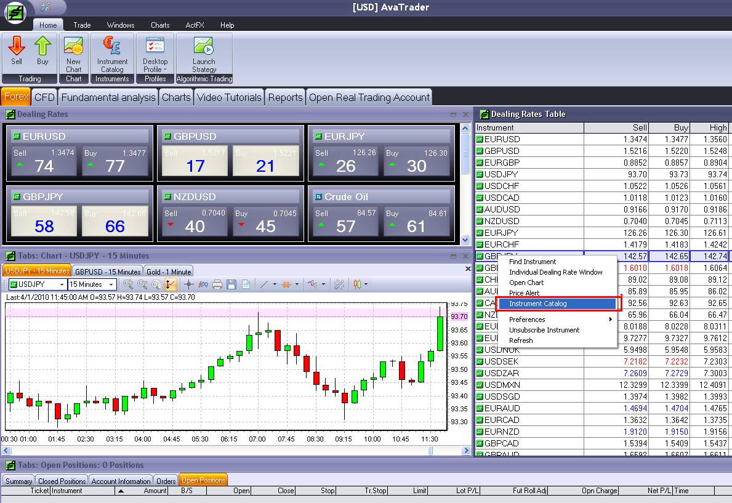Image resolution: width=732 pixels, height=503 pixels.
Task: Choose Open Chart from context menu
Action: 526,283
